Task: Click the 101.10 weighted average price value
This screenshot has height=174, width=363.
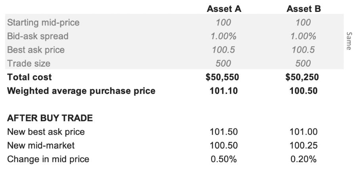Action: point(224,91)
